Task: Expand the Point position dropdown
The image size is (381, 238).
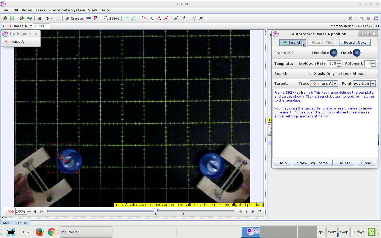Action: click(x=373, y=84)
